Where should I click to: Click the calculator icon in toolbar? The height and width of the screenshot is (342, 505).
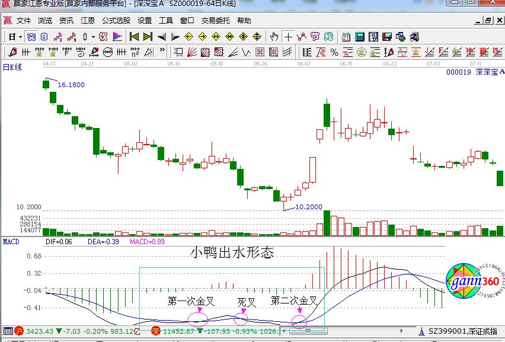tap(359, 37)
